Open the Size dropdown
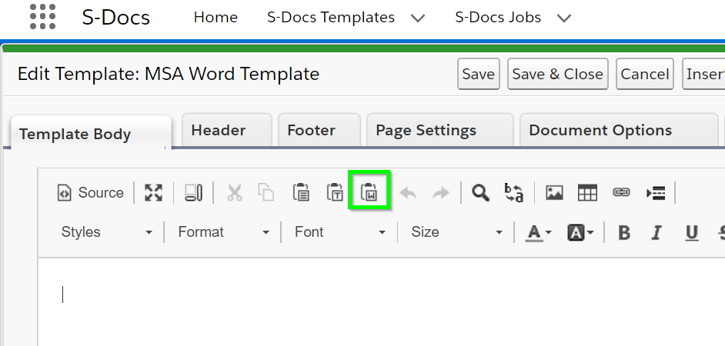This screenshot has height=346, width=725. 457,232
